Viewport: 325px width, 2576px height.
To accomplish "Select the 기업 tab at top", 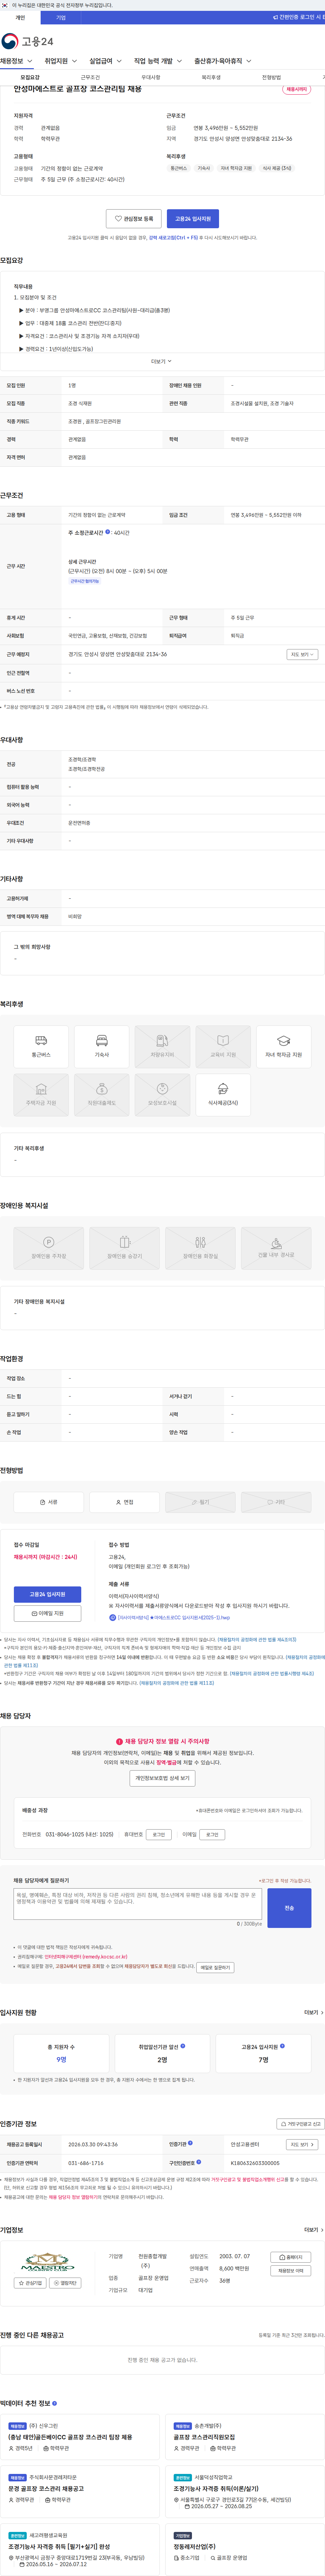I will [x=61, y=17].
